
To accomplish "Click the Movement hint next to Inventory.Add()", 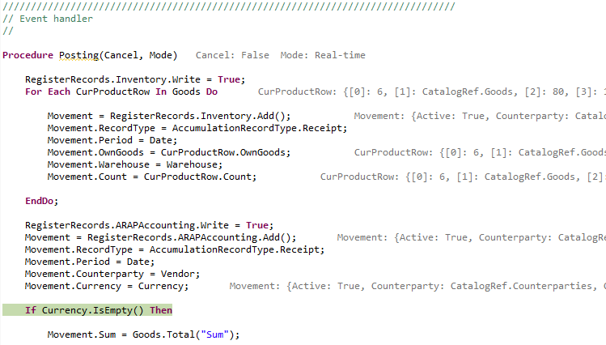I will [x=479, y=116].
